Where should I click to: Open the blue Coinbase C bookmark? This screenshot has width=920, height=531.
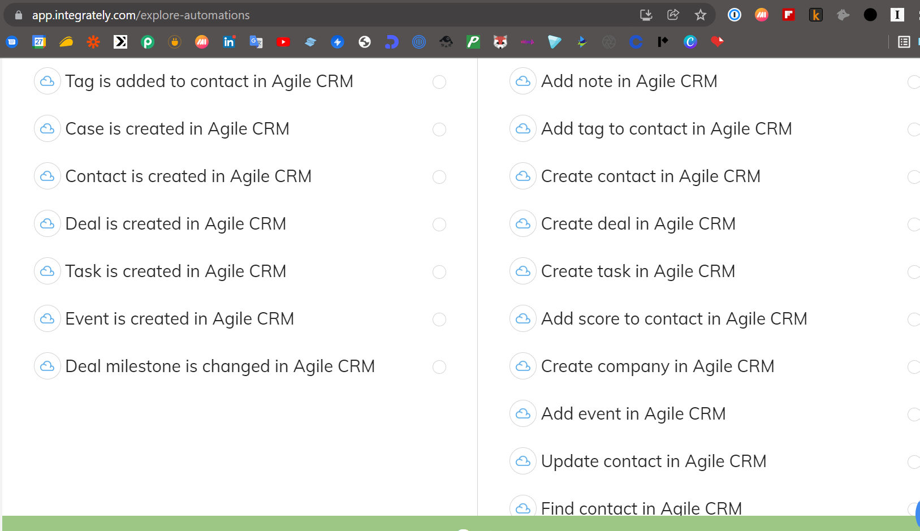(x=636, y=42)
